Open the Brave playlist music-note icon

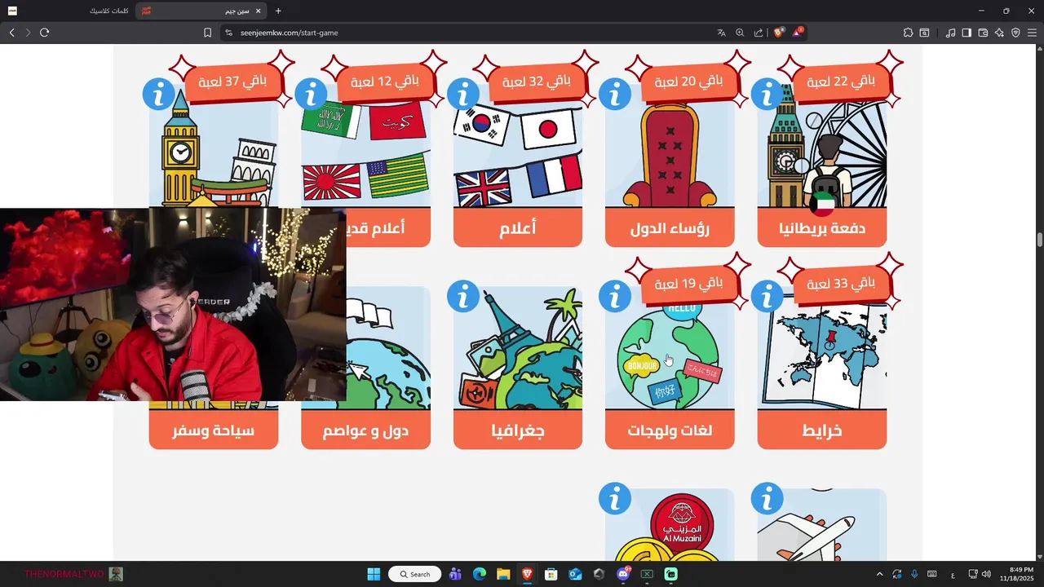pyautogui.click(x=950, y=33)
